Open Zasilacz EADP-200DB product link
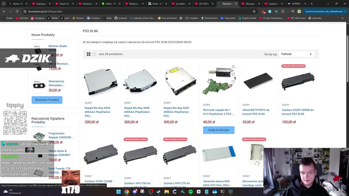The image size is (349, 196). pyautogui.click(x=298, y=112)
